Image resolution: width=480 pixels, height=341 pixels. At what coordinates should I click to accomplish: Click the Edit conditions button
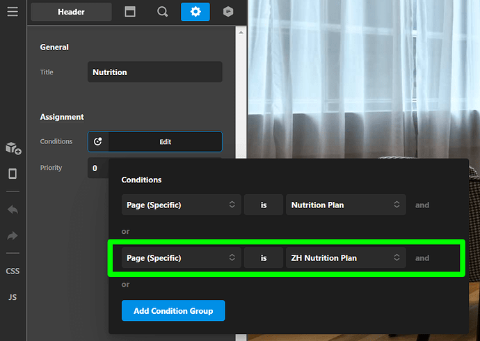click(x=155, y=142)
